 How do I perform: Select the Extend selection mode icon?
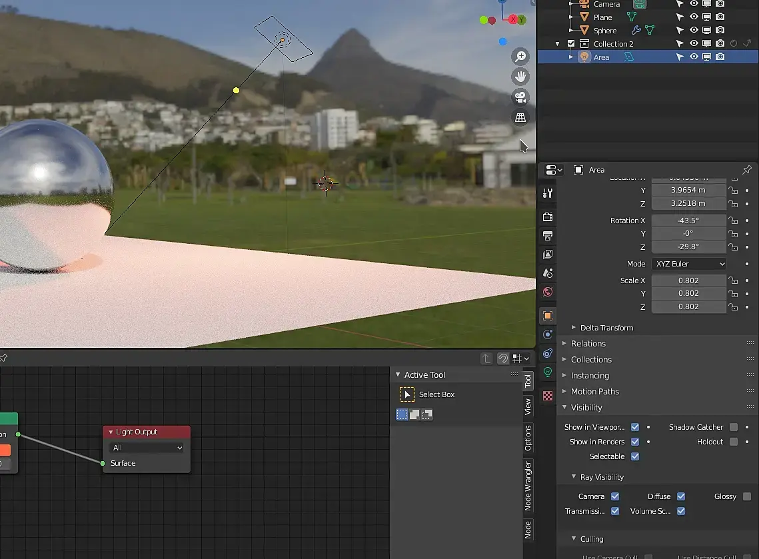point(414,414)
